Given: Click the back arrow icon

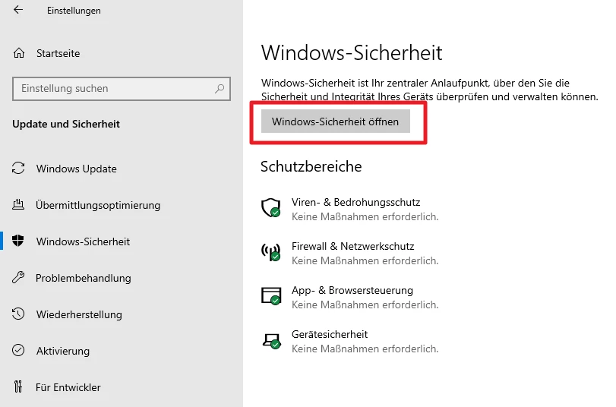Looking at the screenshot, I should [18, 11].
